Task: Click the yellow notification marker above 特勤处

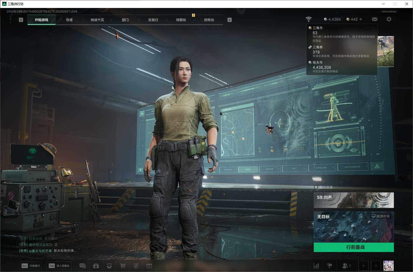Action: coord(193,15)
